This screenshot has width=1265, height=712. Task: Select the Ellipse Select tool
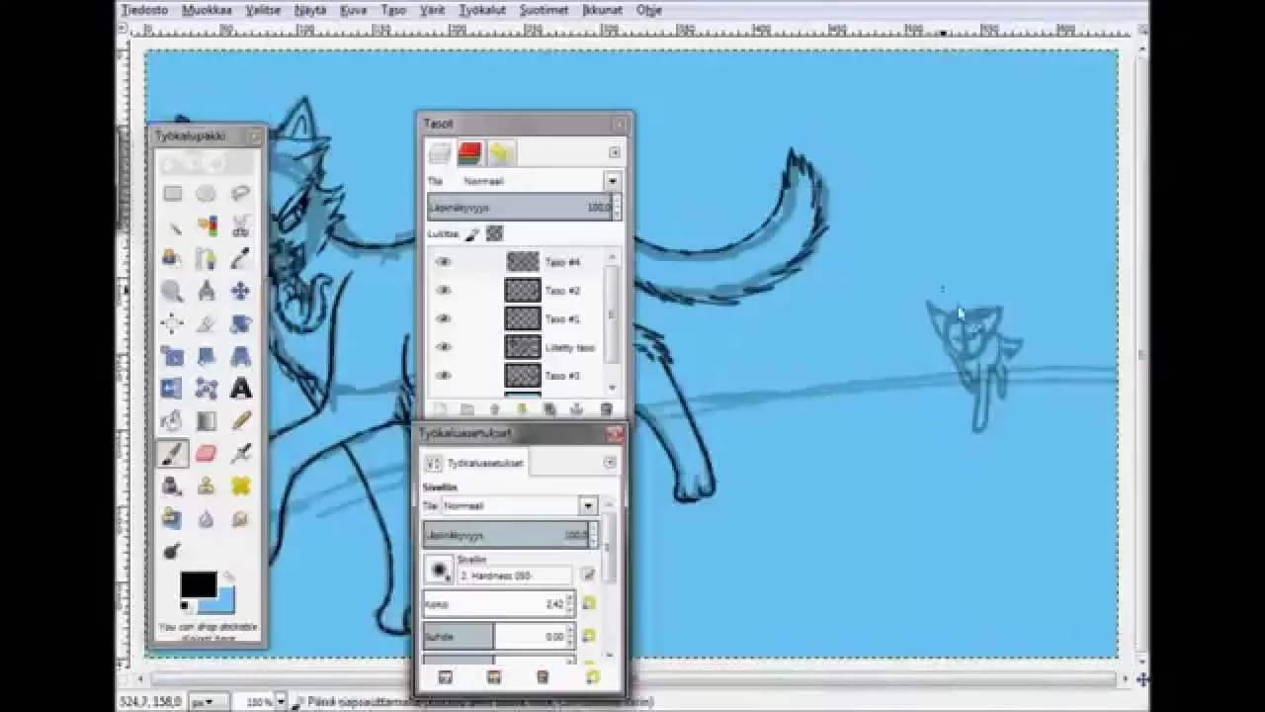[x=206, y=194]
